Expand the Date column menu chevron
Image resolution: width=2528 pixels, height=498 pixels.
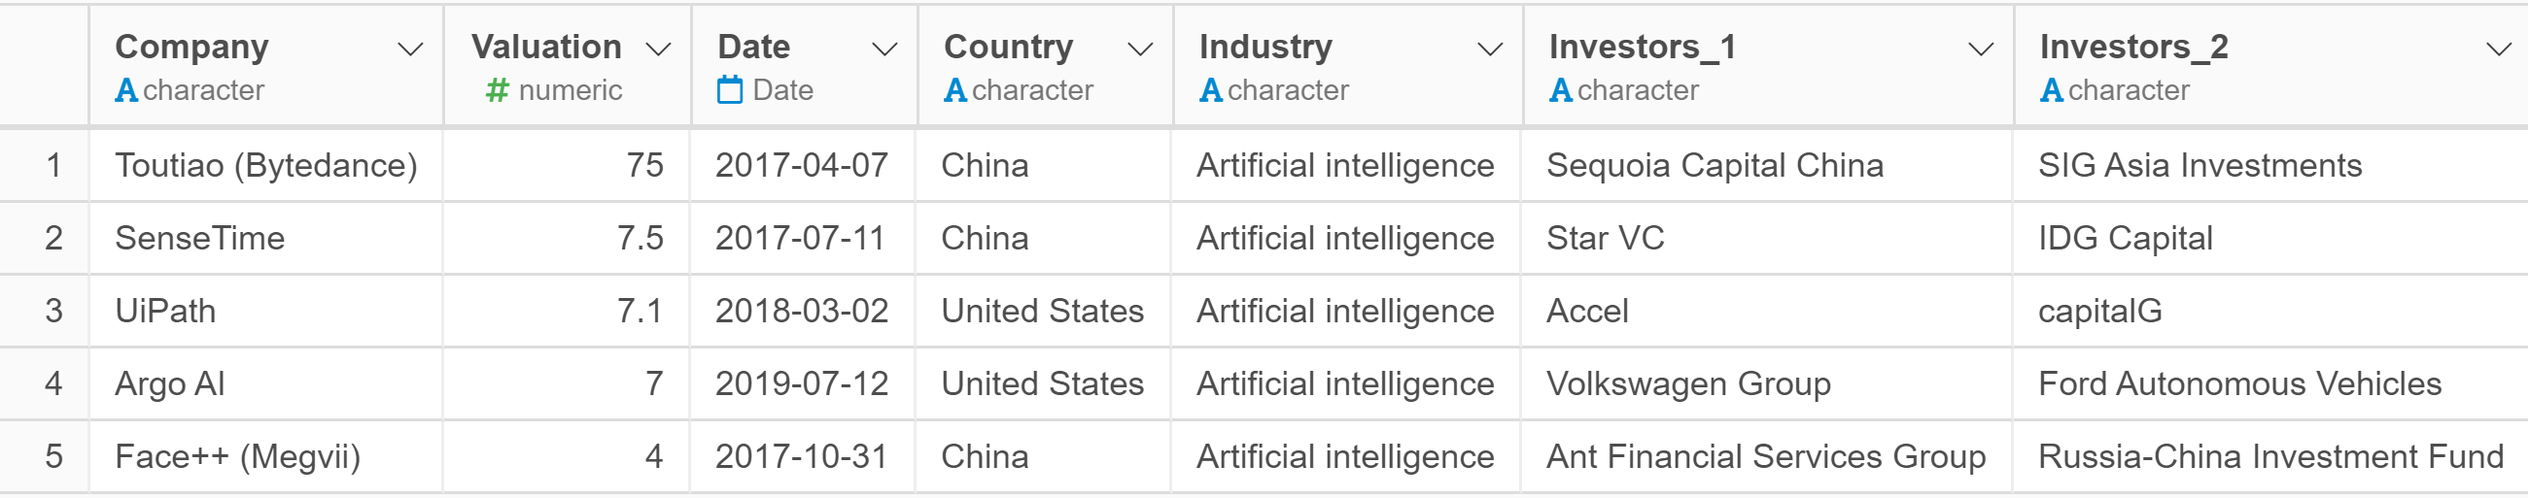pos(884,49)
